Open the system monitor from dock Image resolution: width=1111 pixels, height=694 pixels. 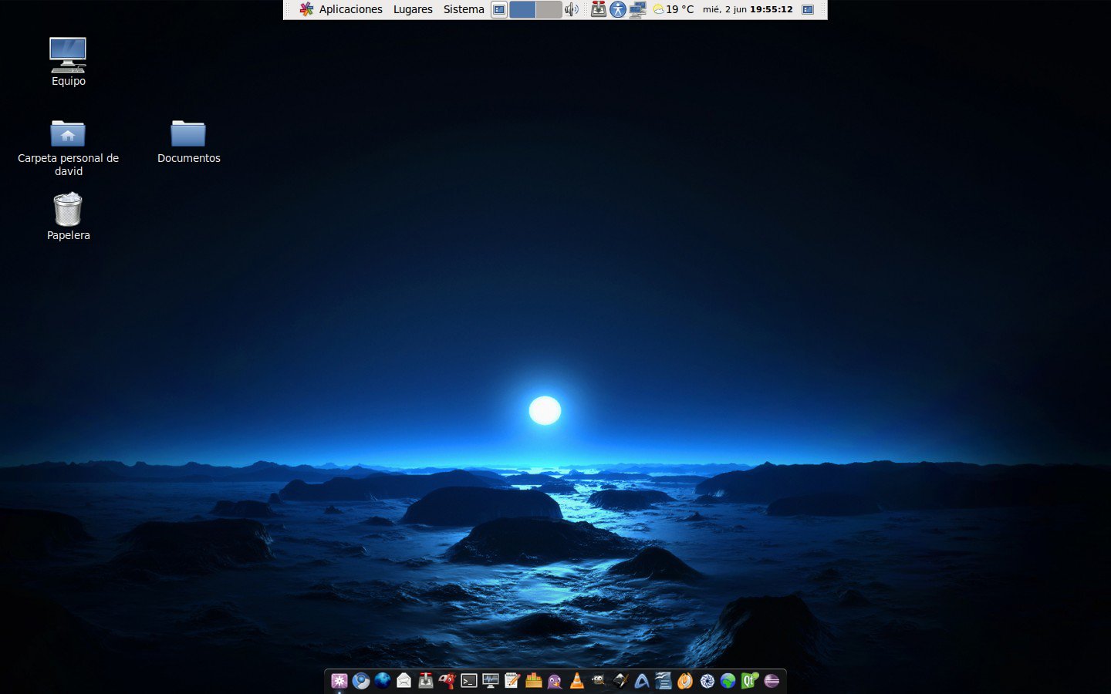point(490,681)
